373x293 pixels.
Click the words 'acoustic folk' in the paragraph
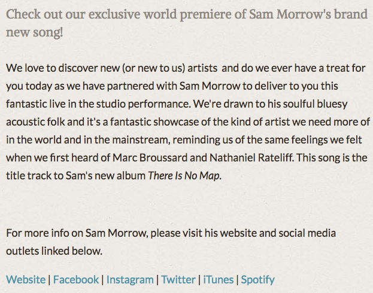35,121
